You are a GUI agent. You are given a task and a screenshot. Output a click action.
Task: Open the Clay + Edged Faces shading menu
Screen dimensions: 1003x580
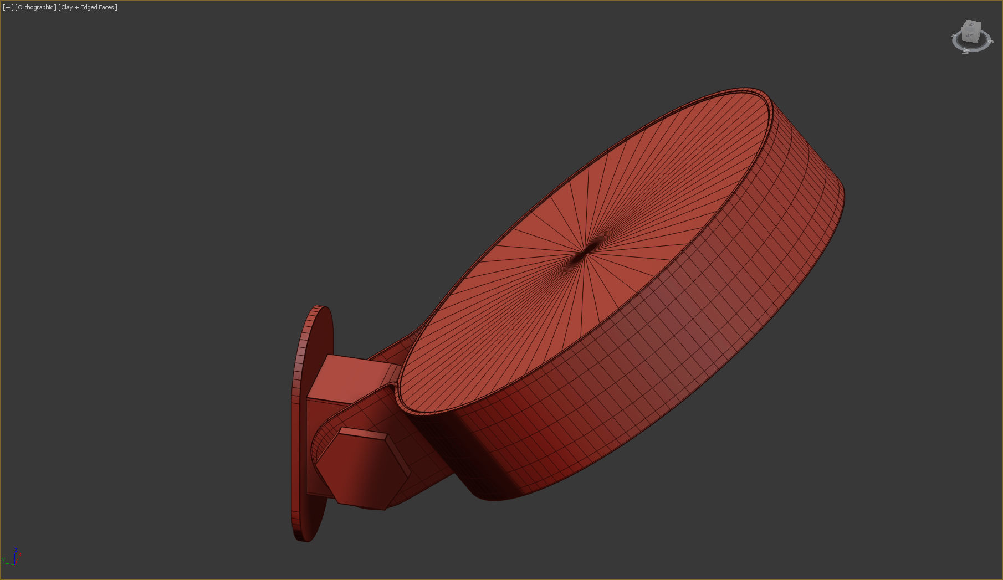88,7
